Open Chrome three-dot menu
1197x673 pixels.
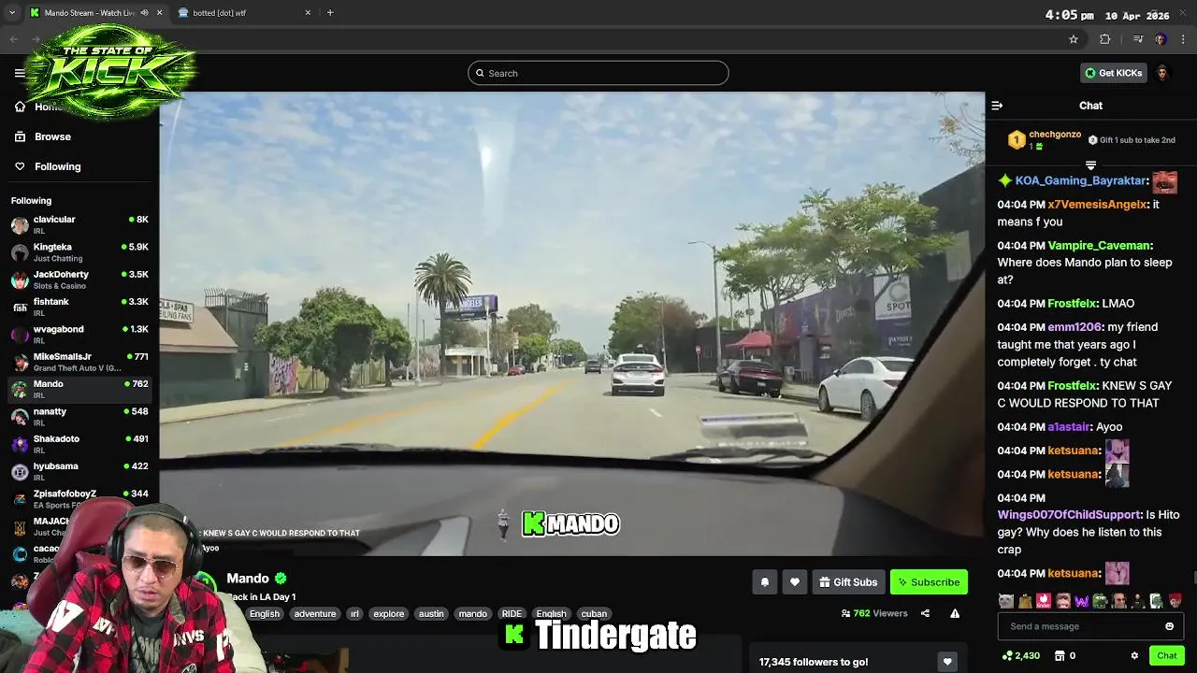[x=1183, y=39]
